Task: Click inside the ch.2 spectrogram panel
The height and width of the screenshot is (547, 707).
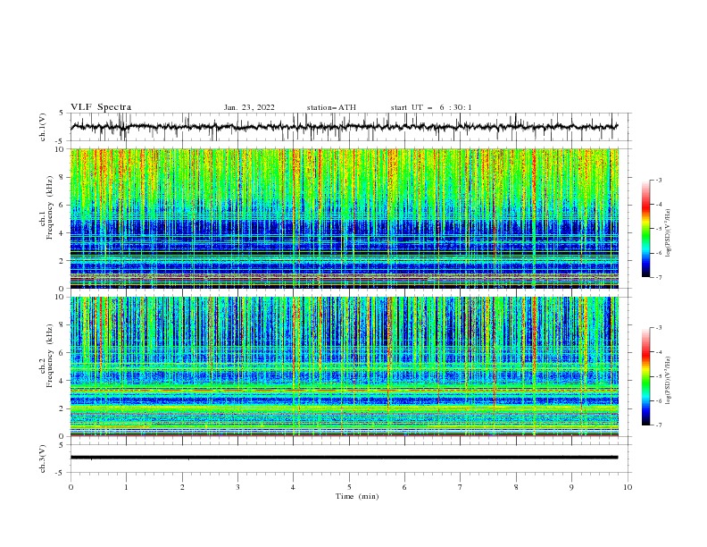Action: pos(345,366)
